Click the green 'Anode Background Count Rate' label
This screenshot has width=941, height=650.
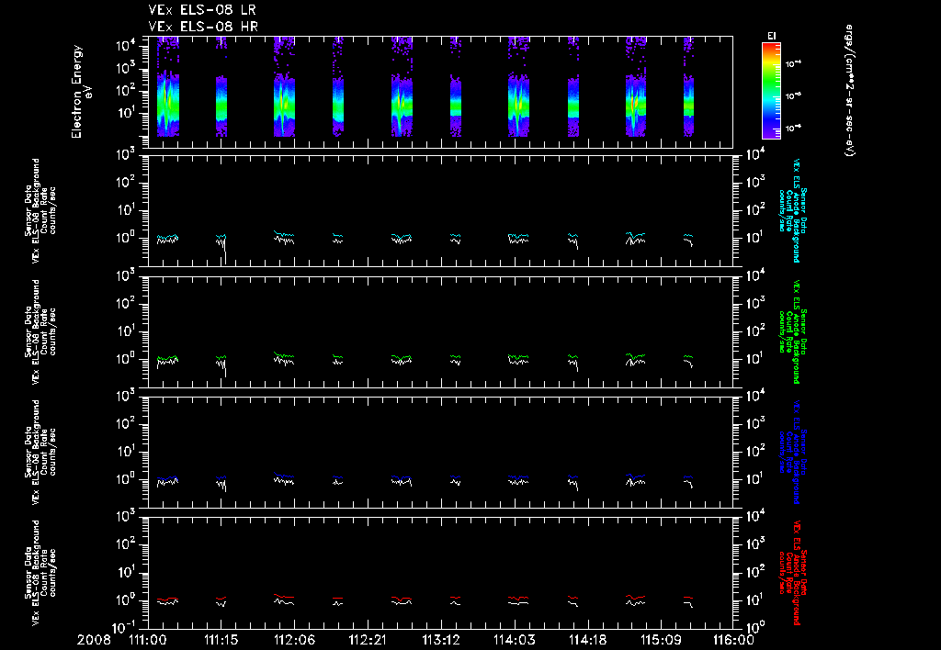click(x=793, y=331)
